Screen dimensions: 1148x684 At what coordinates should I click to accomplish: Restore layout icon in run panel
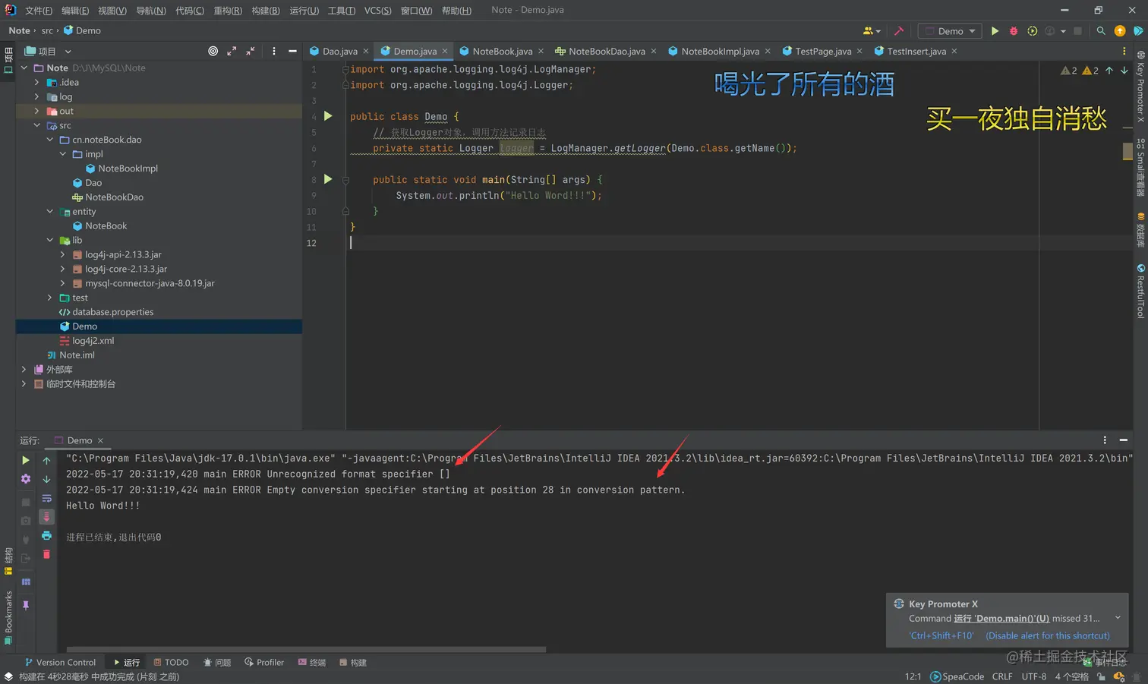tap(26, 582)
